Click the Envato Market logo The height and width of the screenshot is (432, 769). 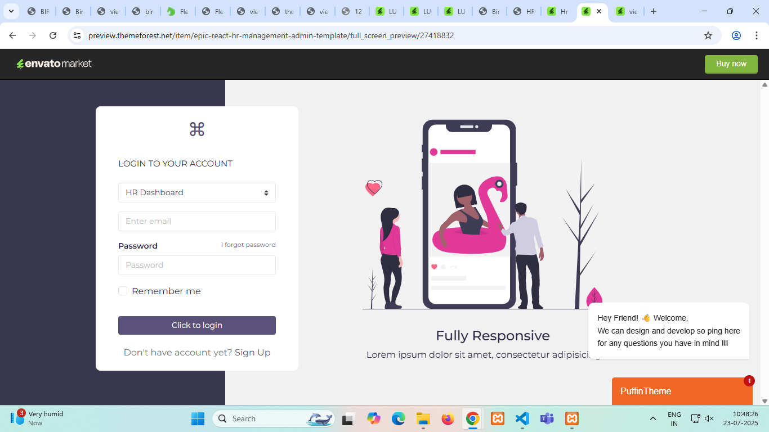pyautogui.click(x=54, y=64)
